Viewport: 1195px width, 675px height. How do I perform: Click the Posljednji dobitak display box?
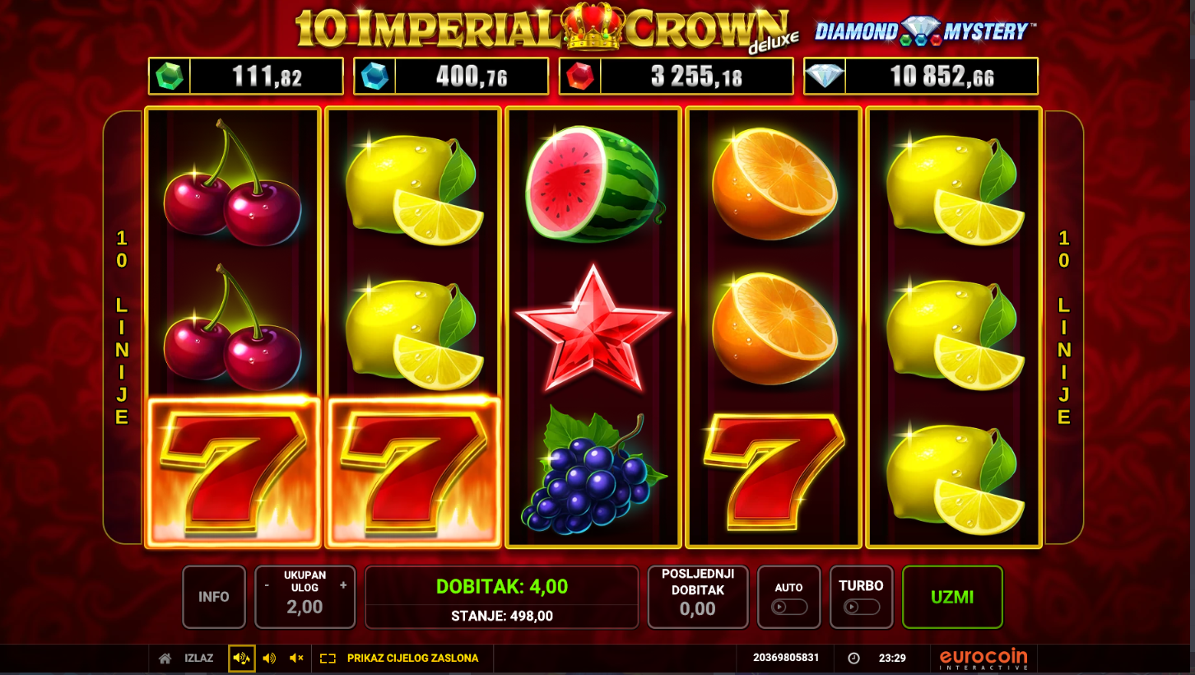tap(698, 597)
